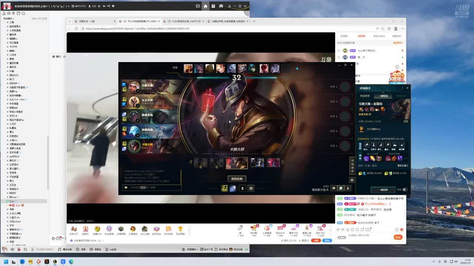Toggle the 自动 switch in 对局助手 panel
The image size is (474, 266).
tap(404, 190)
